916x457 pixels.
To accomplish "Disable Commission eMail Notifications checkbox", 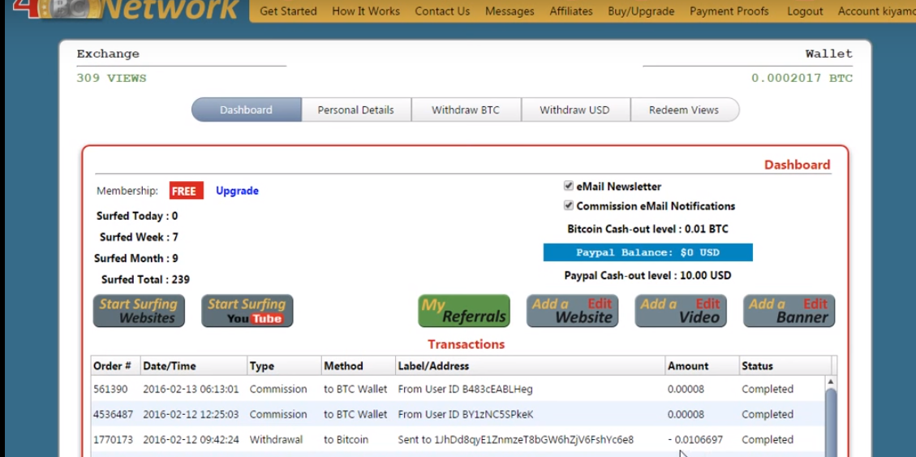I will coord(569,205).
